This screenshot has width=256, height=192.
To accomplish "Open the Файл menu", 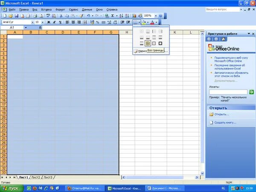I will (x=12, y=10).
